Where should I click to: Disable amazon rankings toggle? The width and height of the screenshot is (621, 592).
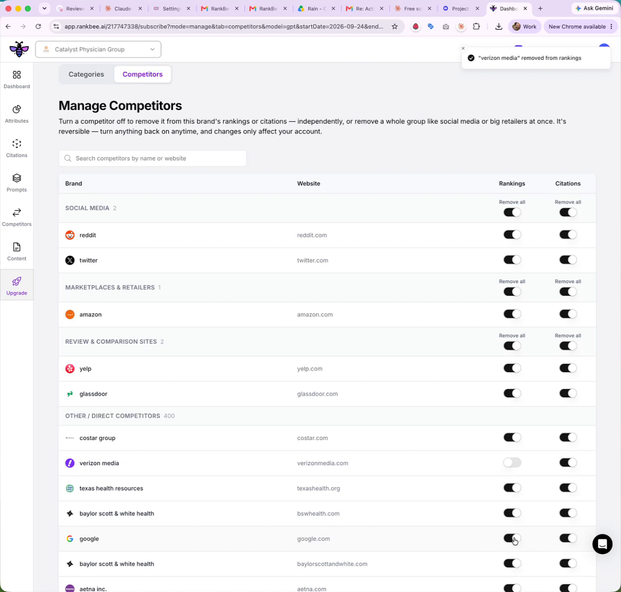512,315
